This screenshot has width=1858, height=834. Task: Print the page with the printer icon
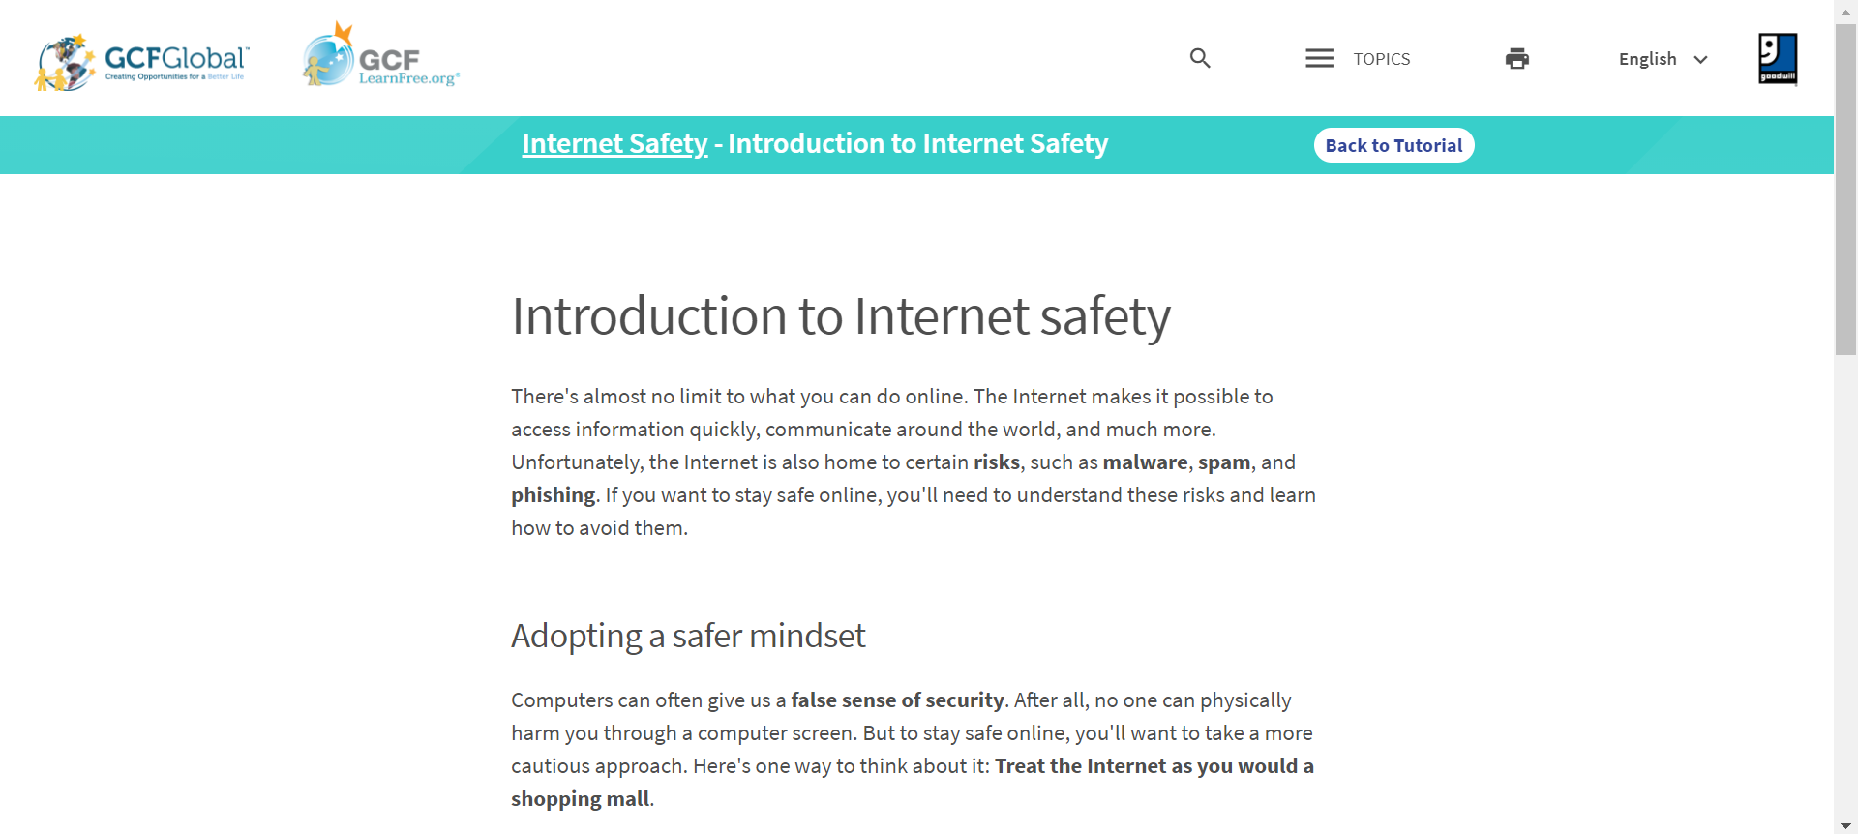pos(1517,59)
